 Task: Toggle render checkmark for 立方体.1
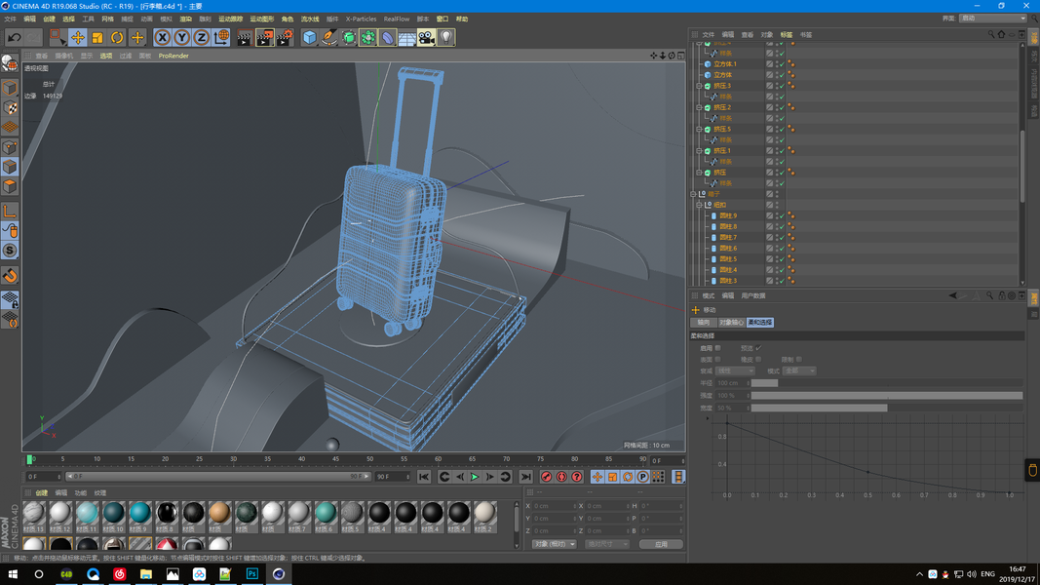pos(782,64)
